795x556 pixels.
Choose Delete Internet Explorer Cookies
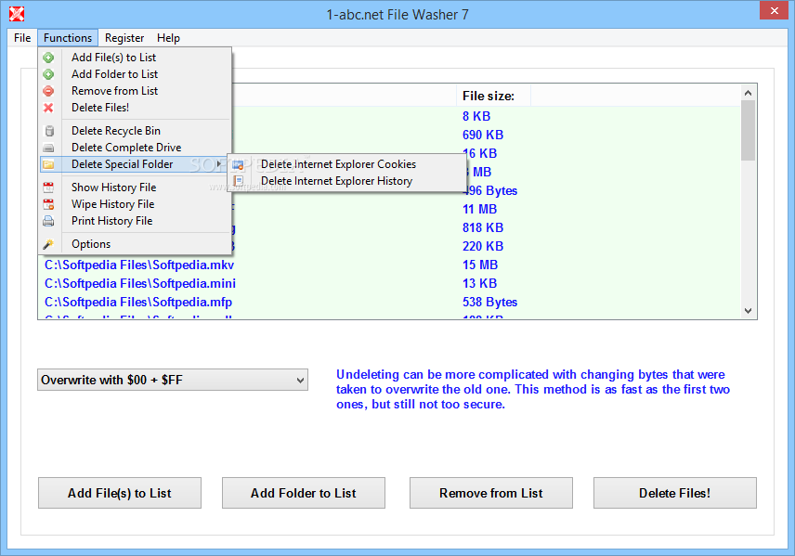[346, 164]
